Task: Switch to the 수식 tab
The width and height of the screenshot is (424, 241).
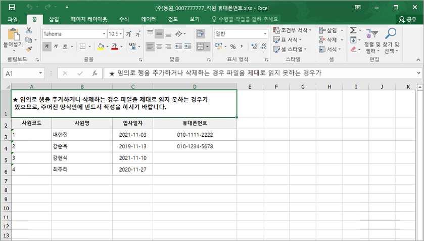Action: pos(124,19)
